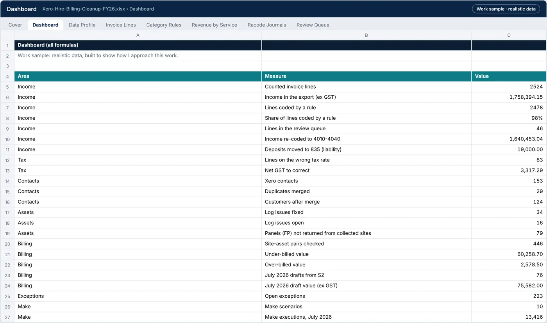Select the Xero contacts cell
Viewport: 547px width, 323px height.
click(x=366, y=181)
